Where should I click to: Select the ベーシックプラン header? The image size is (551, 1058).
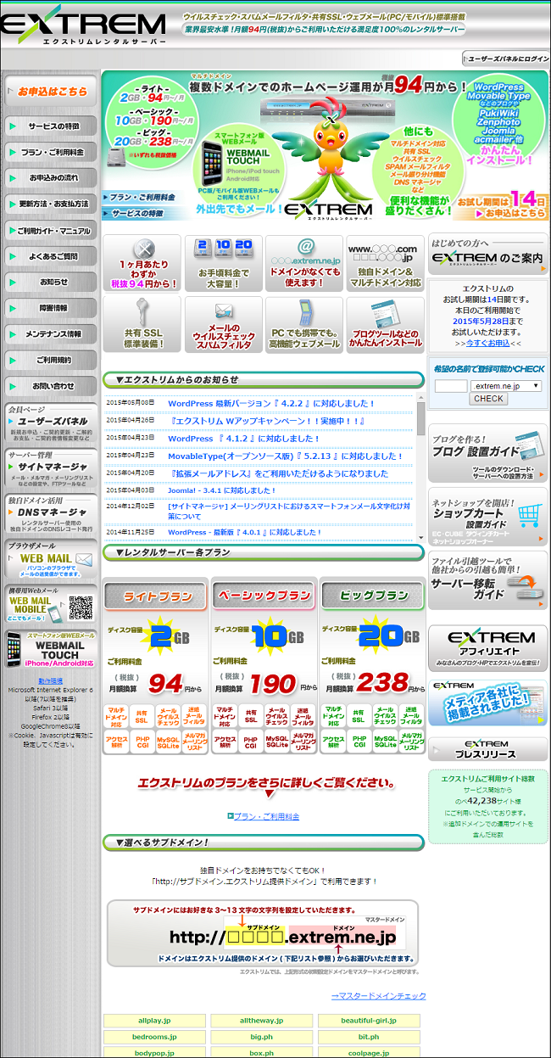pyautogui.click(x=264, y=596)
